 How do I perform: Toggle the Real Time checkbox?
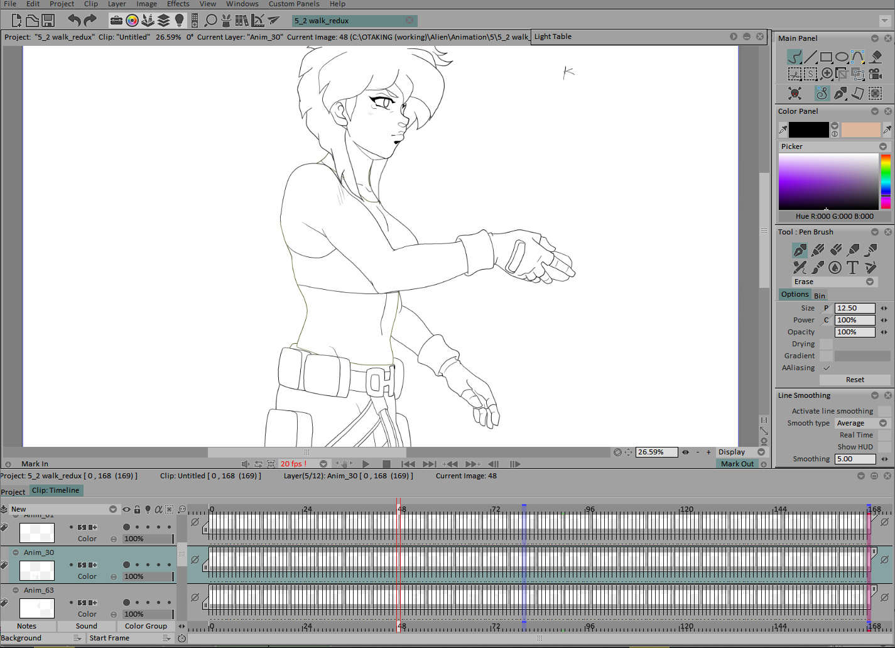click(x=884, y=435)
